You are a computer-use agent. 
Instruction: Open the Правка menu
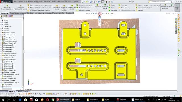pyautogui.click(x=21, y=2)
